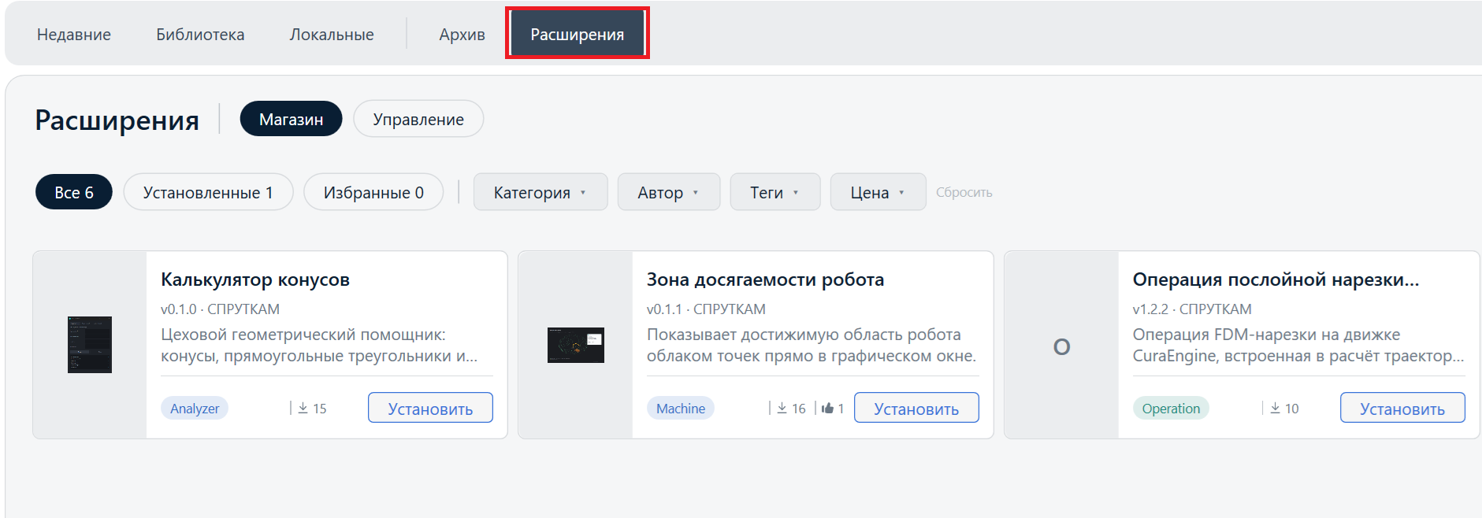Expand the Теги dropdown
This screenshot has height=518, width=1482.
click(775, 192)
